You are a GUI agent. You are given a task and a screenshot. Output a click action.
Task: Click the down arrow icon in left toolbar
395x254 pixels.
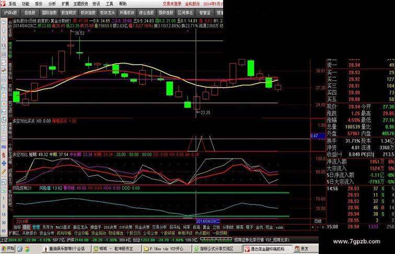pyautogui.click(x=4, y=39)
